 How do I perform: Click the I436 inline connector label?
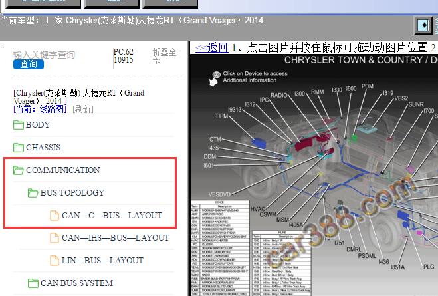383,261
